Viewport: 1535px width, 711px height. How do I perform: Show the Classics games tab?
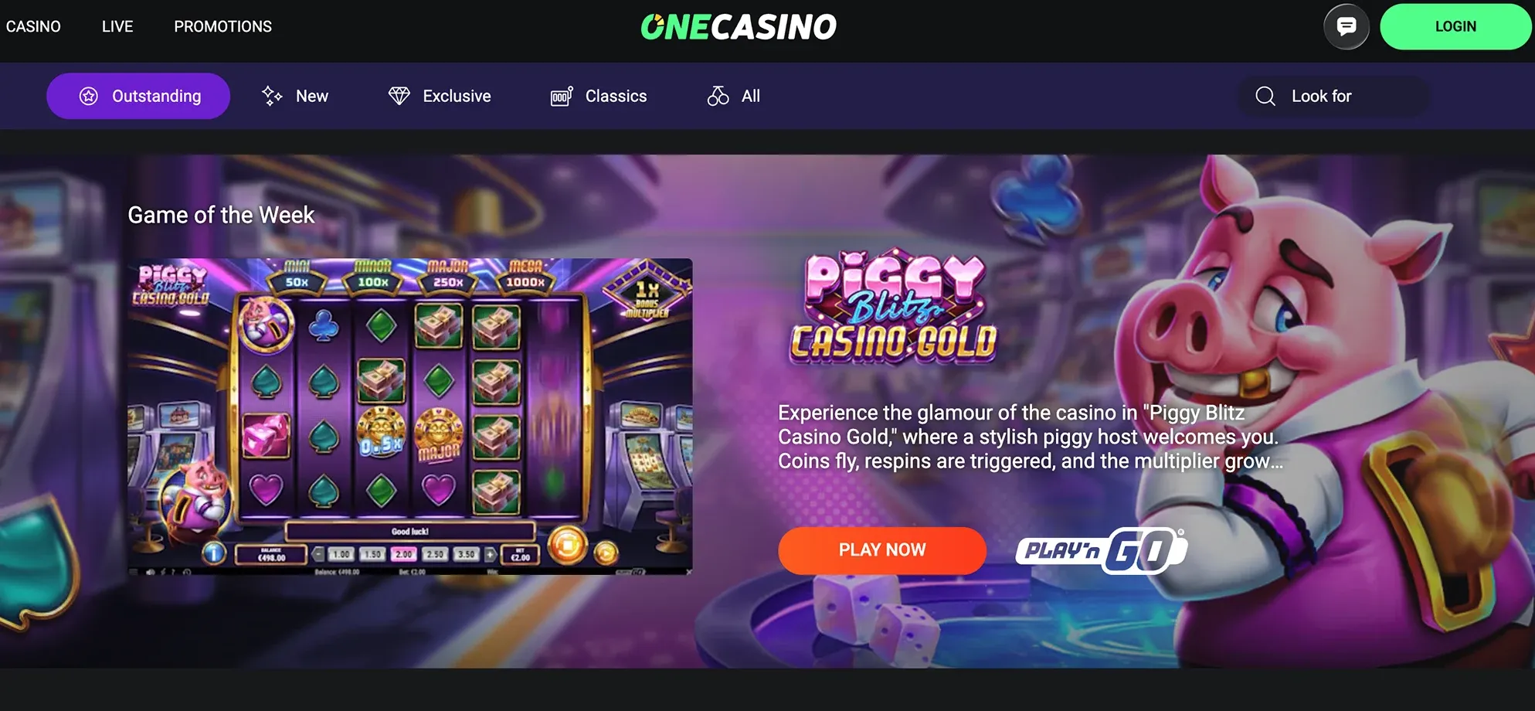(599, 96)
